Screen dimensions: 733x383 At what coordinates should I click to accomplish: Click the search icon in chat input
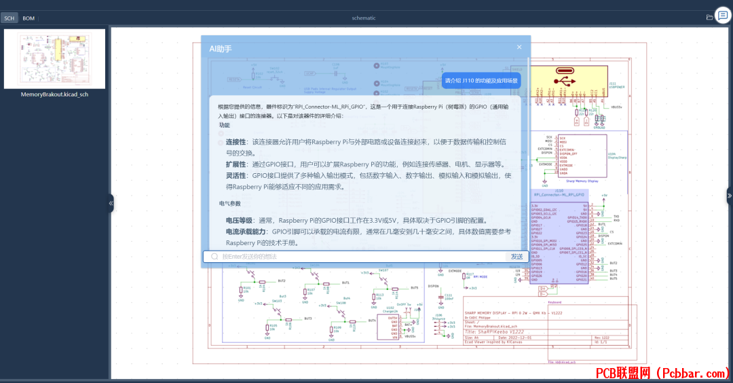tap(214, 256)
